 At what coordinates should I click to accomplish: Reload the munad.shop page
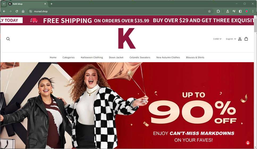(x=17, y=11)
